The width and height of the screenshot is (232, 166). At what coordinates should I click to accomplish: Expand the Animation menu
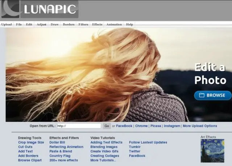(114, 25)
